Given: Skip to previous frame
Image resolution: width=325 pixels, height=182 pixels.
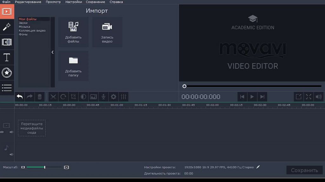Looking at the screenshot, I should coord(242,97).
